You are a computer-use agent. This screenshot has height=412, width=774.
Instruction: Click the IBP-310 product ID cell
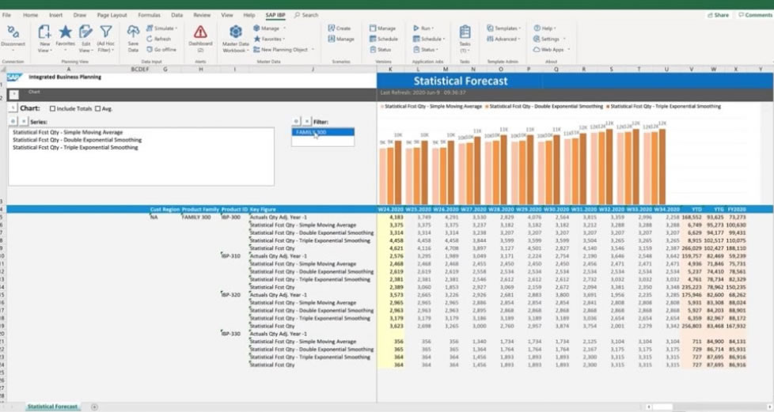(230, 256)
